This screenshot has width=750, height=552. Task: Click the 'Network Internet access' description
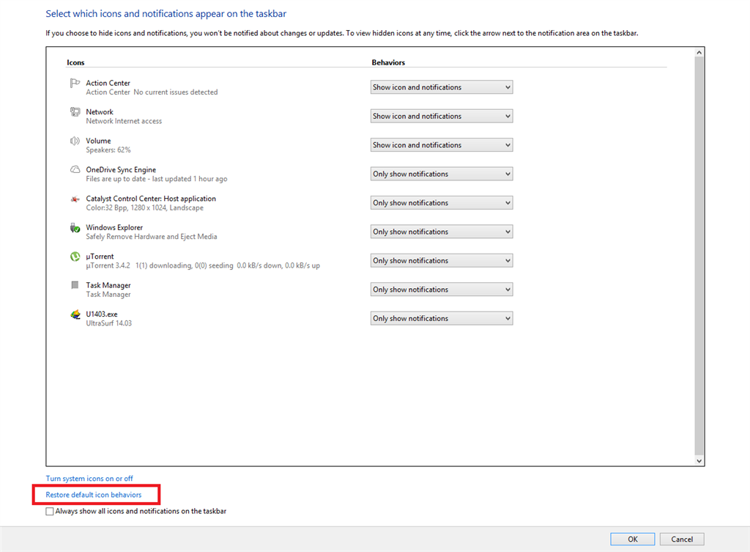tap(124, 121)
